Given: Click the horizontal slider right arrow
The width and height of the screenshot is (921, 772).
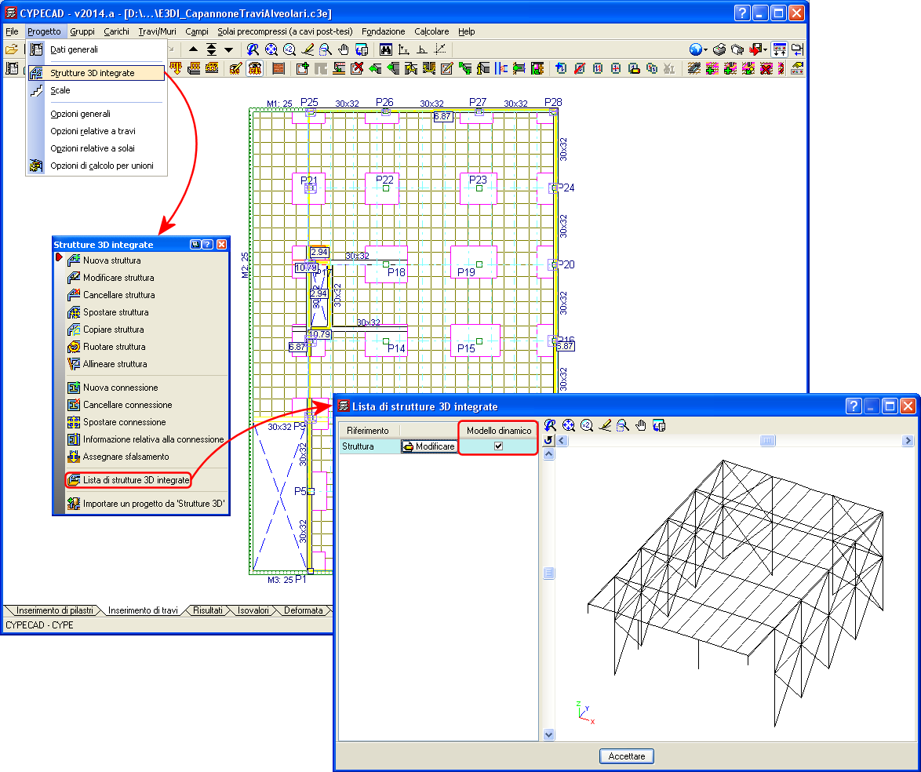Looking at the screenshot, I should [x=908, y=441].
